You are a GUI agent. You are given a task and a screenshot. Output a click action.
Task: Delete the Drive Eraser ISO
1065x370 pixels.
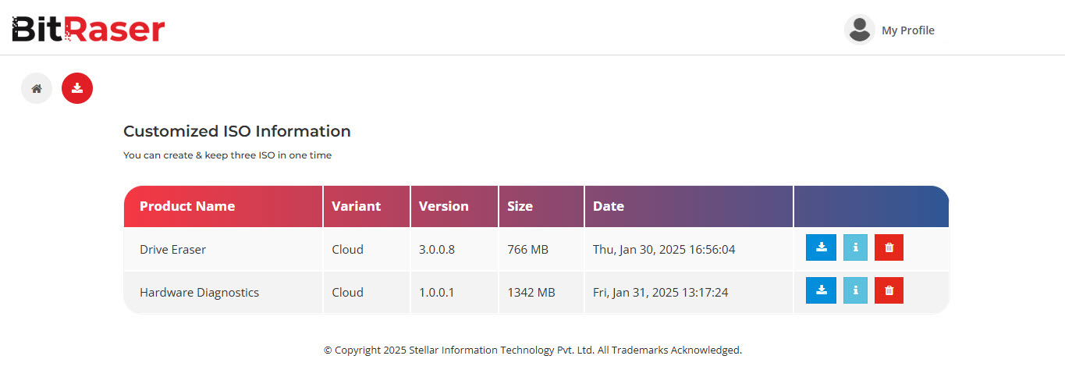[x=889, y=247]
